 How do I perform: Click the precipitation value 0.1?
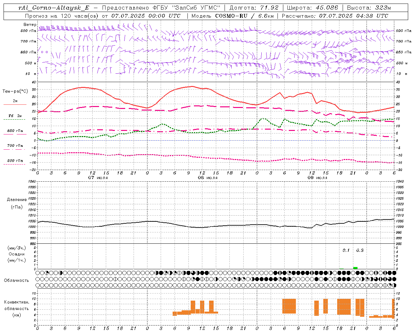click(346, 250)
